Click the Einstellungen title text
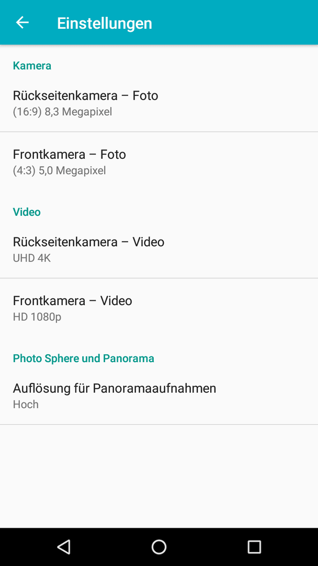The image size is (318, 566). tap(105, 24)
